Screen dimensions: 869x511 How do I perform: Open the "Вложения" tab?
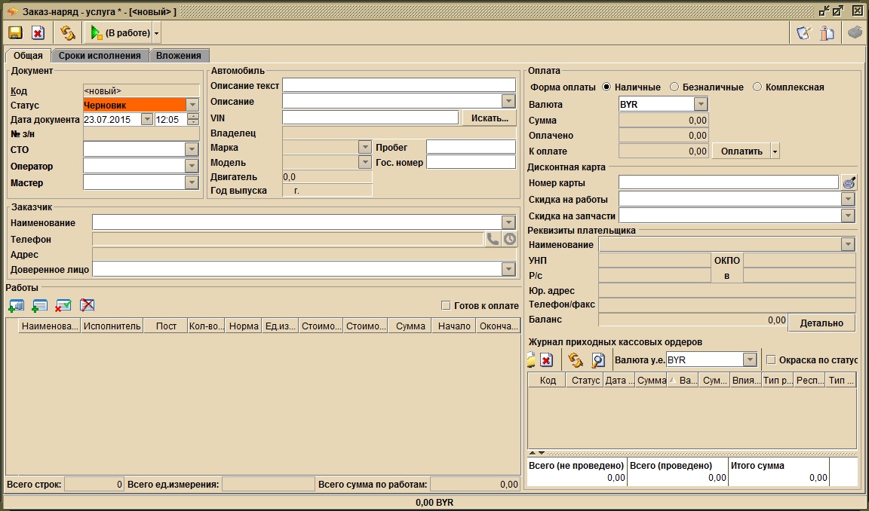pyautogui.click(x=179, y=55)
